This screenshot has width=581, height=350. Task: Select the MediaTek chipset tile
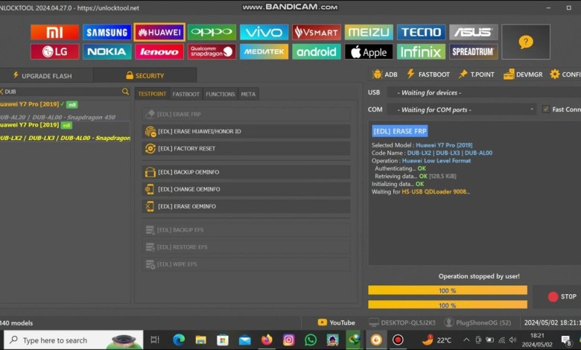point(264,51)
